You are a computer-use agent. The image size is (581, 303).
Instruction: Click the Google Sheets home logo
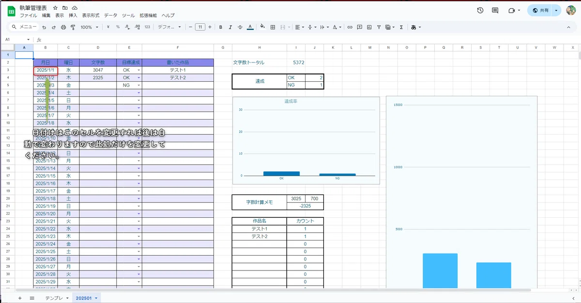point(11,11)
